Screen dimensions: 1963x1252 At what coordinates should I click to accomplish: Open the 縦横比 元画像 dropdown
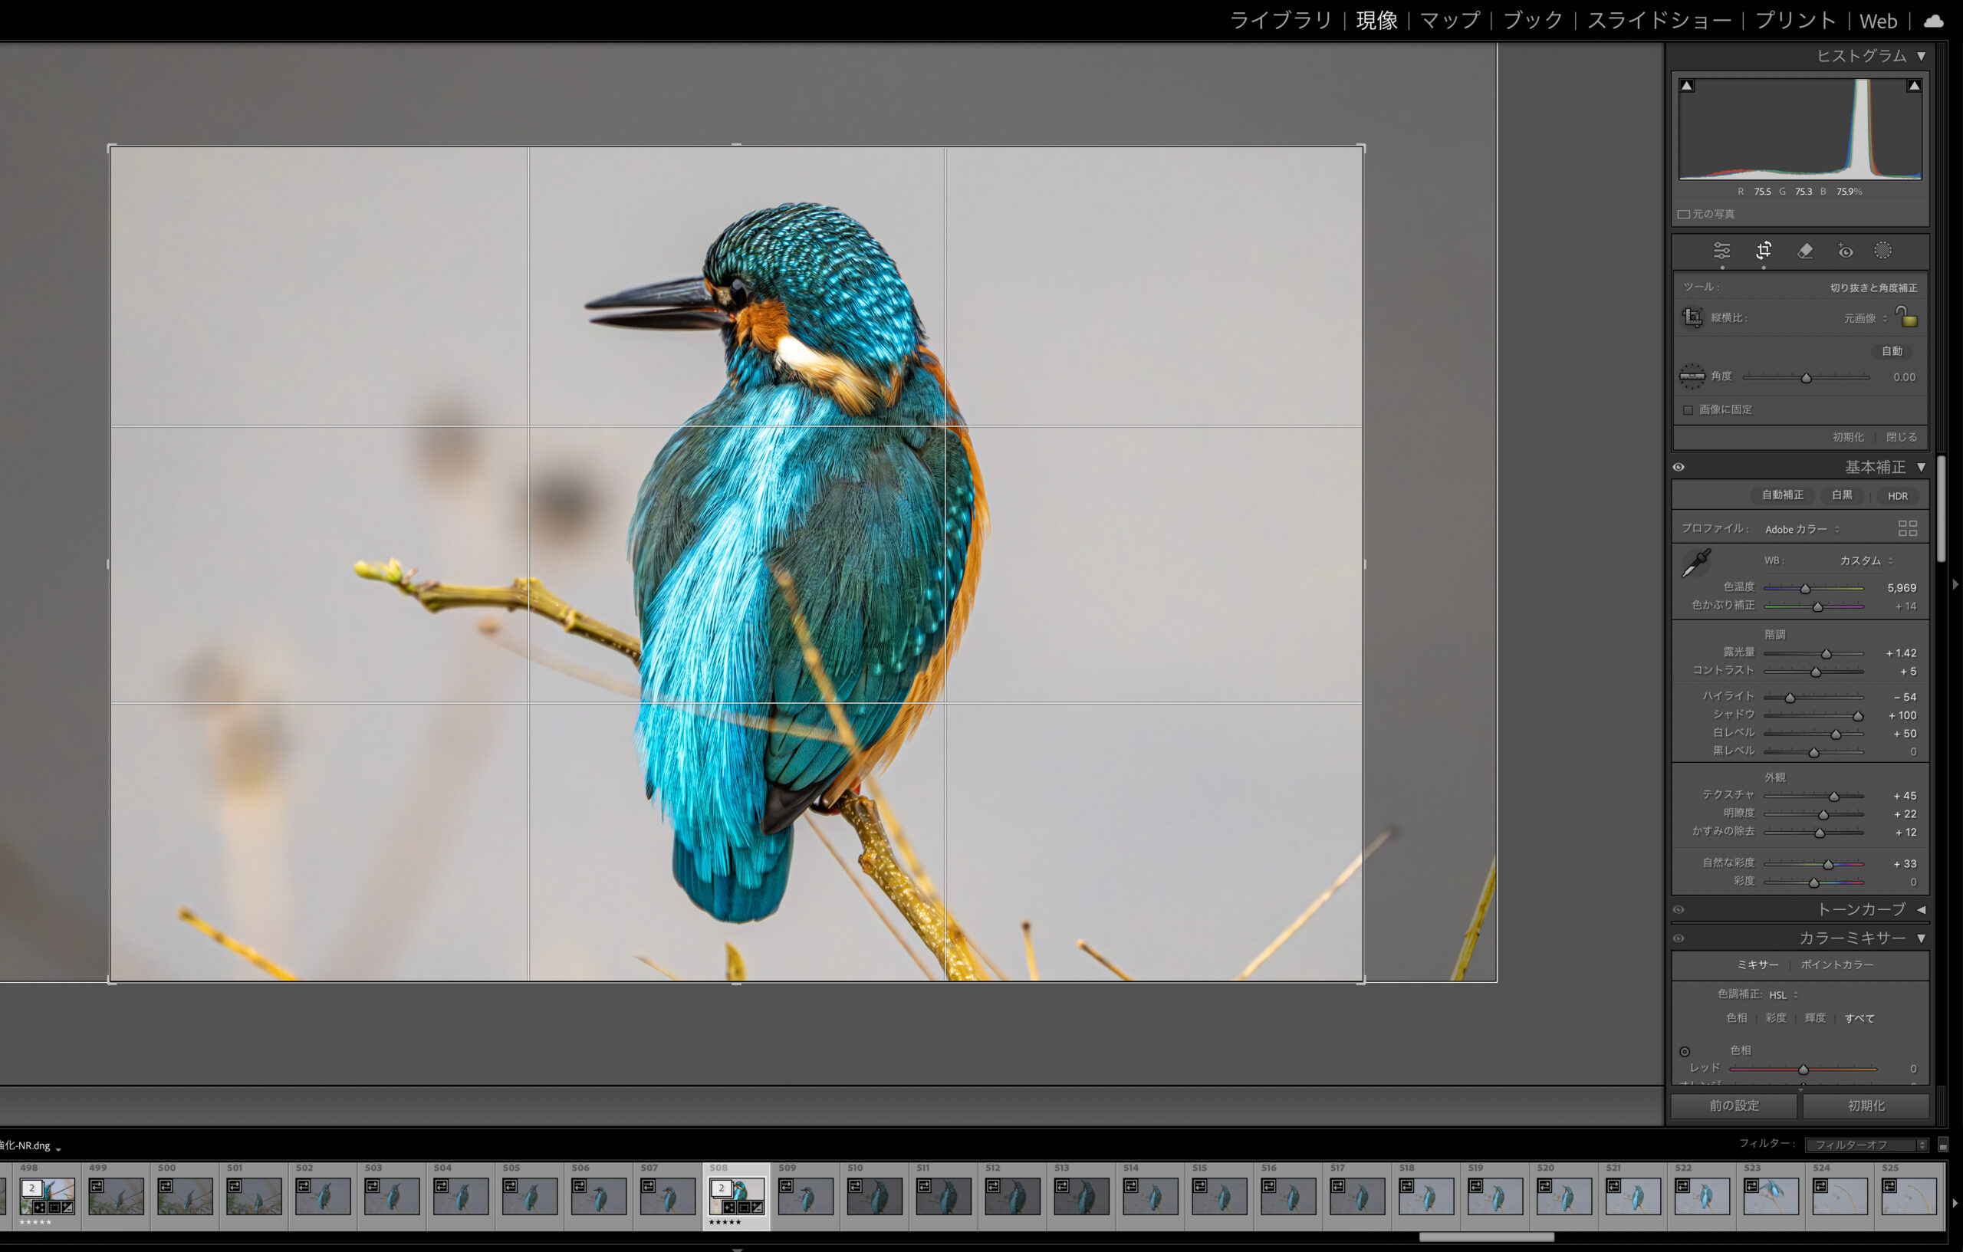pos(1865,318)
